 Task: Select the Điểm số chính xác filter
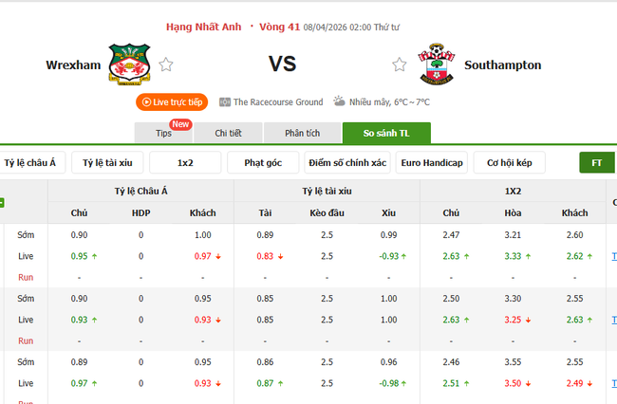pyautogui.click(x=347, y=163)
